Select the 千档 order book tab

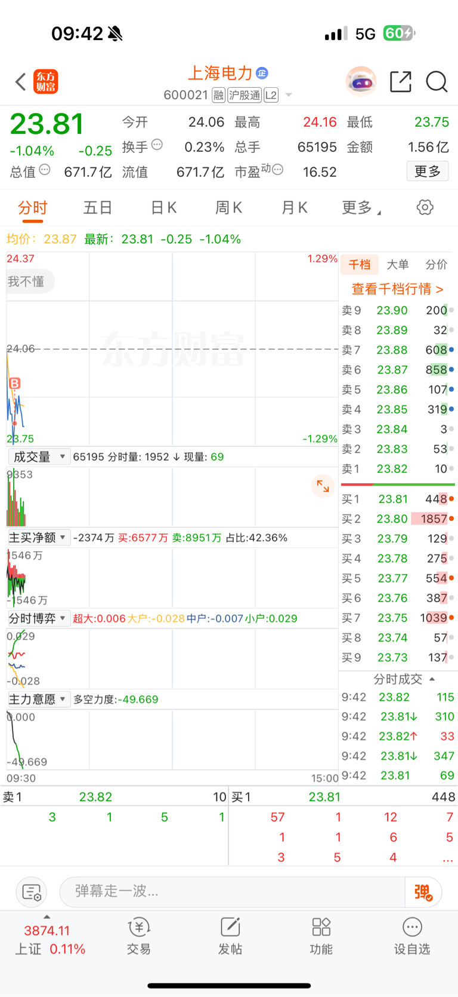click(360, 265)
